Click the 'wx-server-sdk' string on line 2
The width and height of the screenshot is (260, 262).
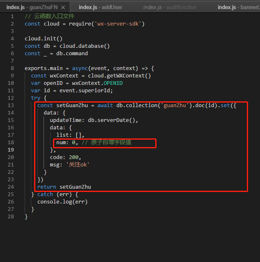[118, 24]
